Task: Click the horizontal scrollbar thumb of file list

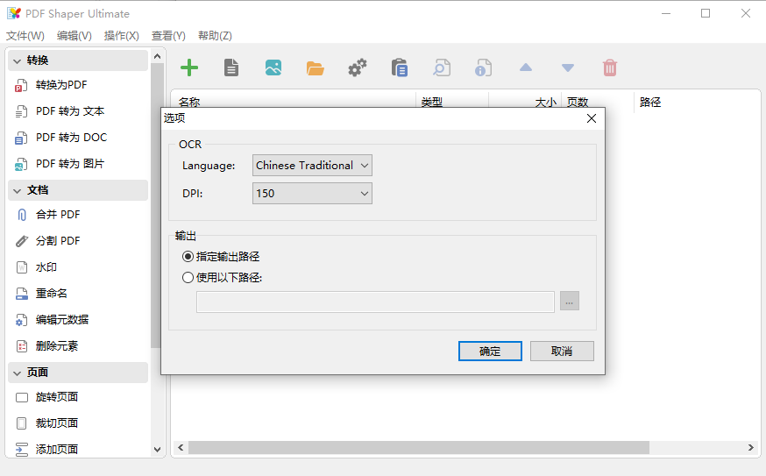Action: (x=419, y=448)
